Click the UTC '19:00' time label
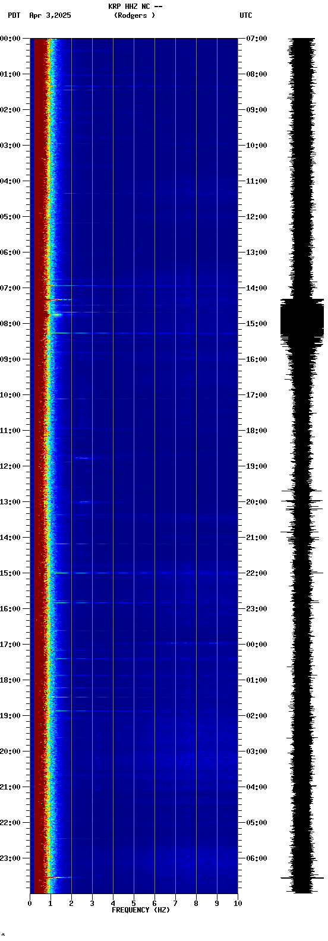Viewport: 328px width, 941px height. [257, 466]
